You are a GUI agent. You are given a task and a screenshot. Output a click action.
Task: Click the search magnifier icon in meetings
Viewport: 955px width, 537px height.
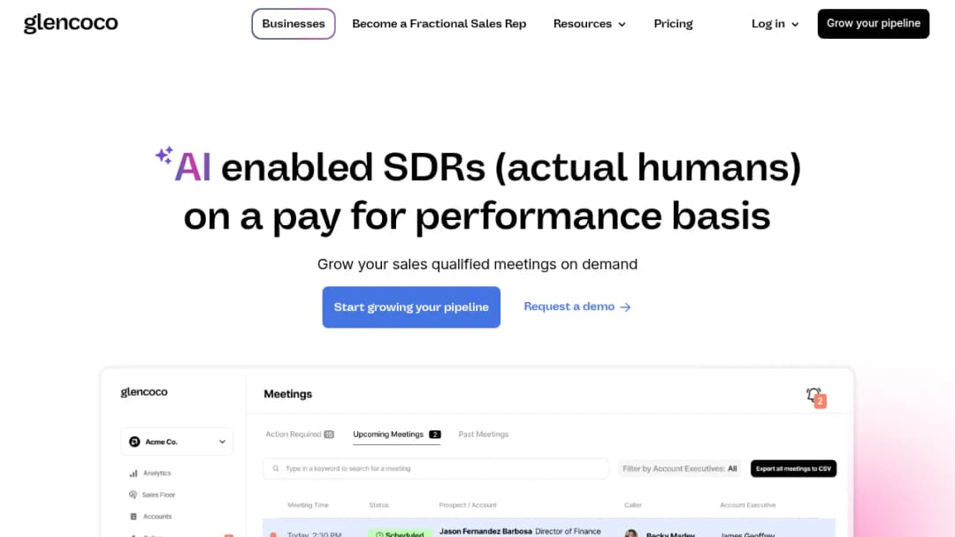click(276, 469)
